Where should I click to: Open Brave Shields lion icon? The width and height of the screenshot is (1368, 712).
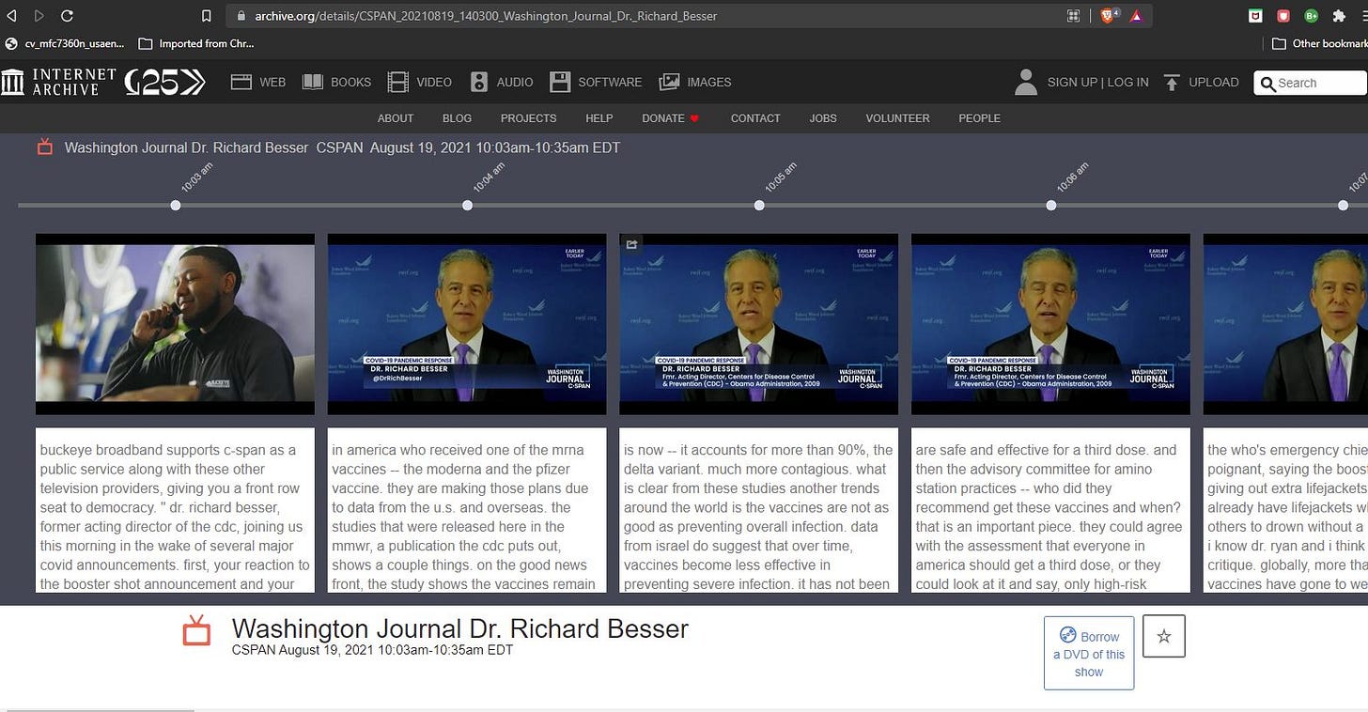point(1109,16)
